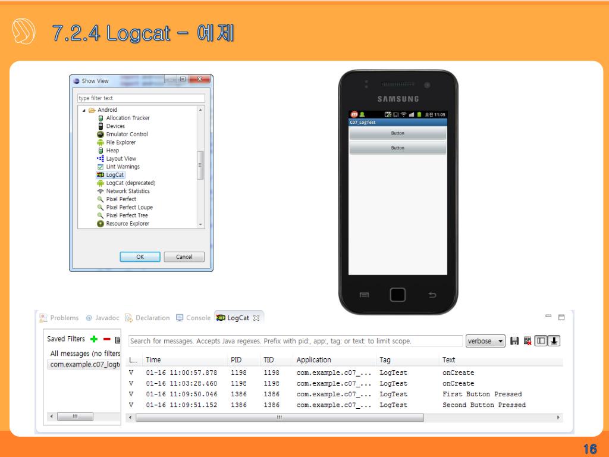Screen dimensions: 609x457
Task: Select Allocation Tracker view entry
Action: pos(123,118)
